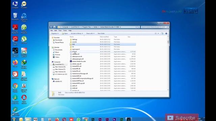
Task: Select New Volume (D:) in navigation pane
Action: [60, 67]
